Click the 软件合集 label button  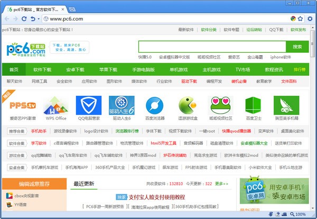click(x=17, y=143)
